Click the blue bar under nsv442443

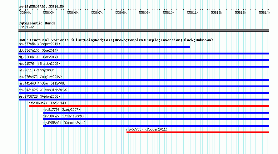click(x=144, y=86)
